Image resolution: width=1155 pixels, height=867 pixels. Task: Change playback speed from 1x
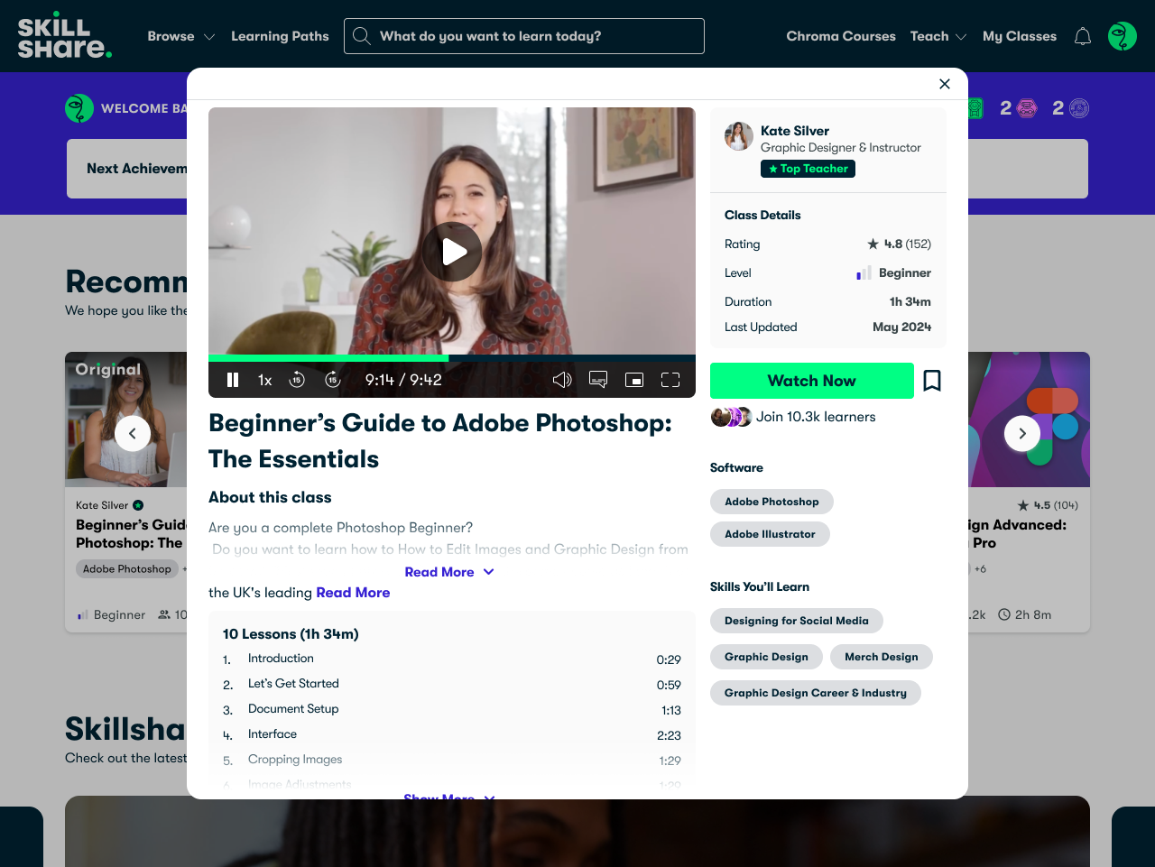pyautogui.click(x=264, y=380)
